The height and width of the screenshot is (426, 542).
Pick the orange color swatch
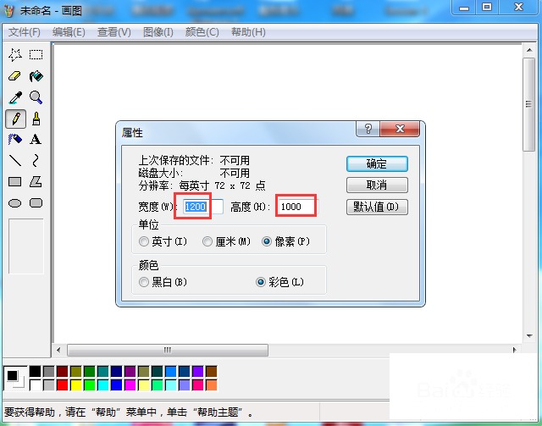pos(211,385)
